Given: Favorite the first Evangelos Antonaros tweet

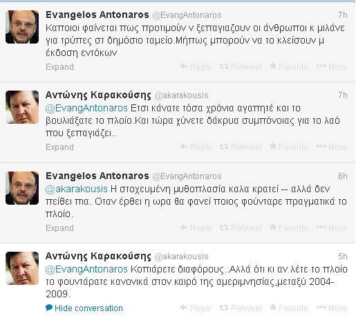Looking at the screenshot, I should (288, 67).
